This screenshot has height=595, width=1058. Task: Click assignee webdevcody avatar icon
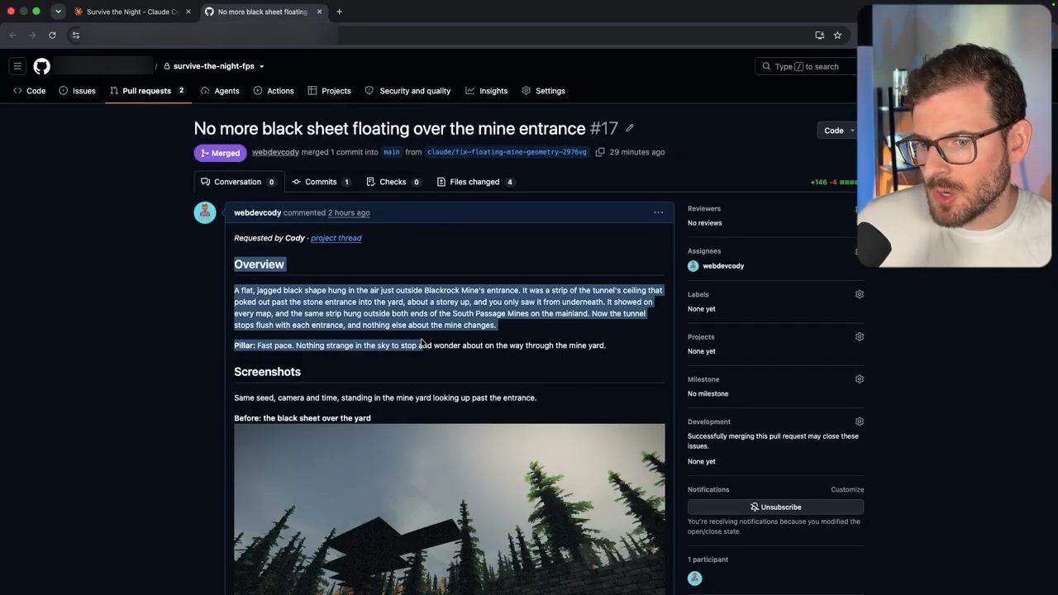tap(693, 266)
